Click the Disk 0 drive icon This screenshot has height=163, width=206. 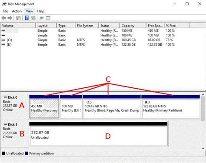point(6,97)
